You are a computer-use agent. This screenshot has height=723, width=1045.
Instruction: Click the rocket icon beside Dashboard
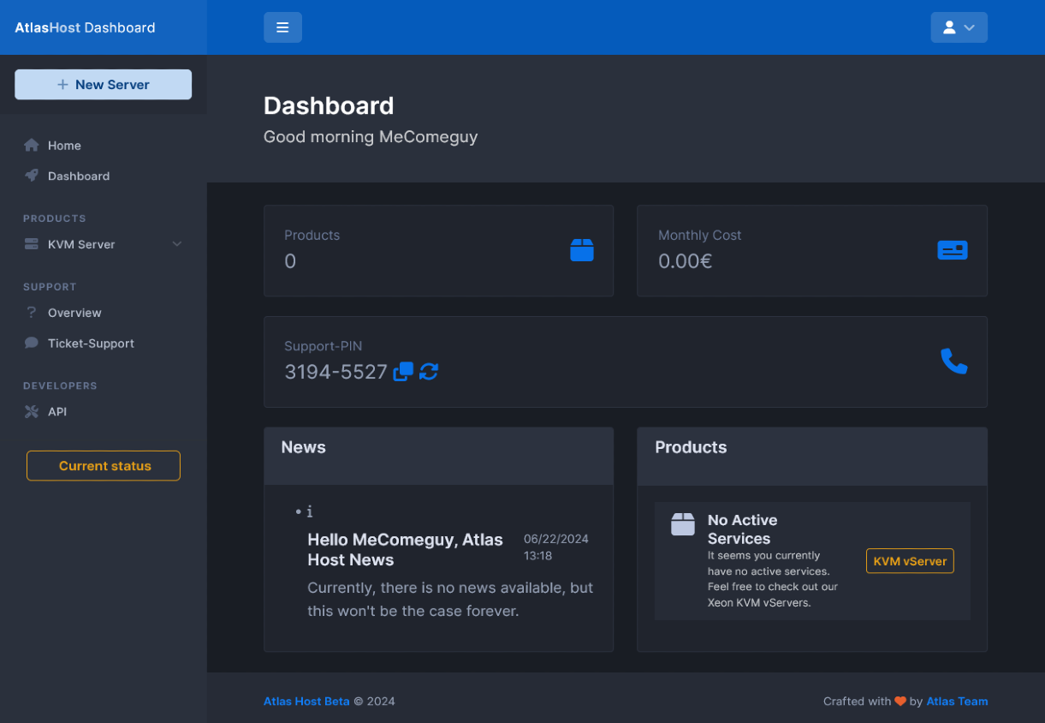32,176
